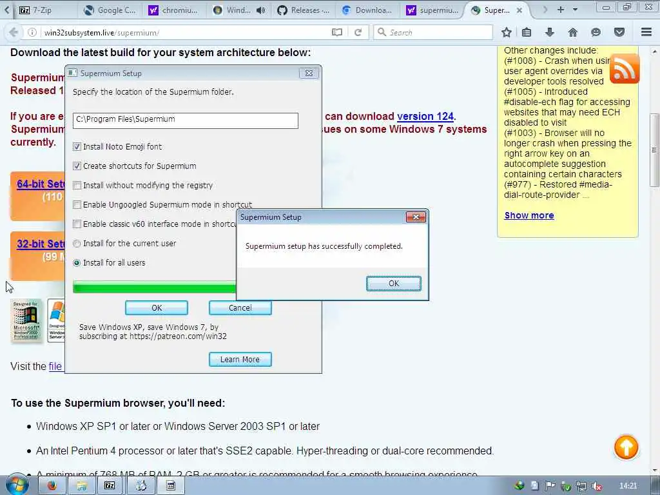Open site information icon in the address bar
Image resolution: width=660 pixels, height=495 pixels.
coord(32,32)
